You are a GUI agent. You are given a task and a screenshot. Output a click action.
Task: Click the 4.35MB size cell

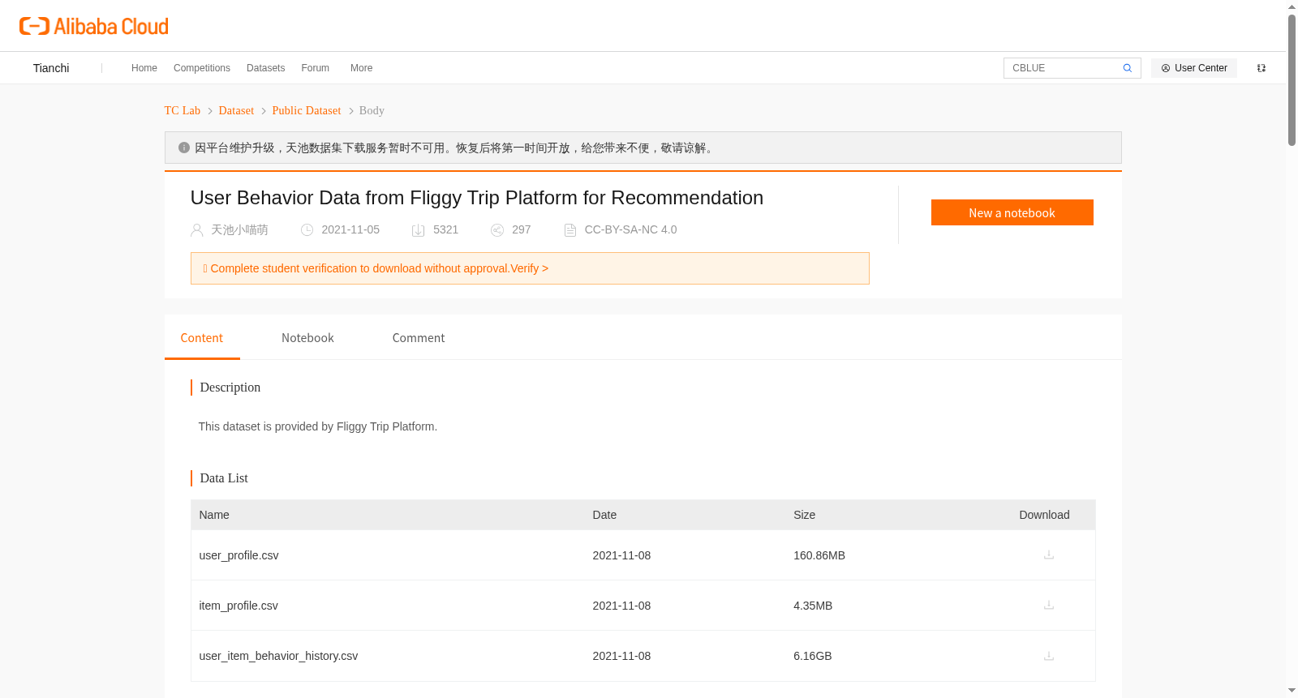click(x=813, y=606)
